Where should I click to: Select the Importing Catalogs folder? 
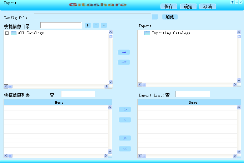coord(167,33)
